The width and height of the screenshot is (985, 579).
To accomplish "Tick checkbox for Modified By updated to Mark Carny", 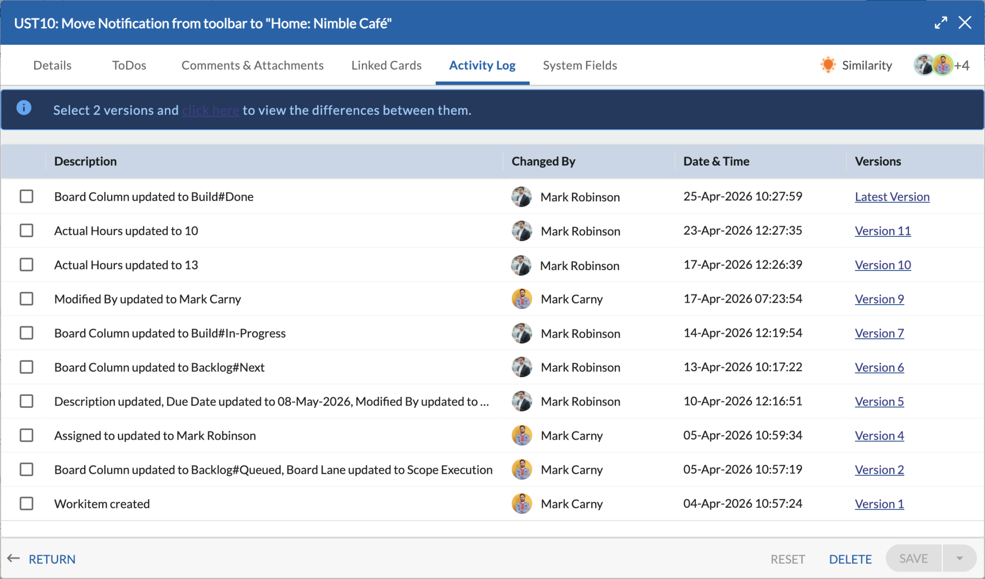I will pyautogui.click(x=26, y=298).
